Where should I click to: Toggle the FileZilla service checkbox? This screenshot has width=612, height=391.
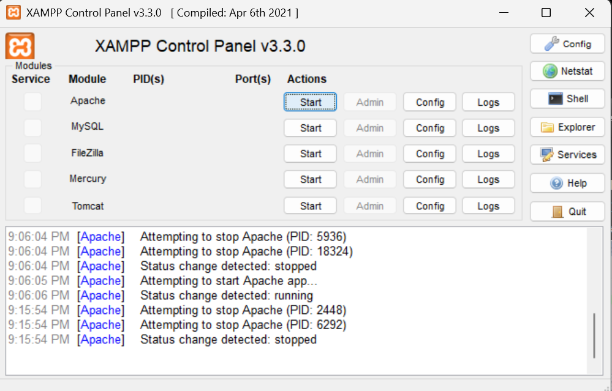click(33, 153)
